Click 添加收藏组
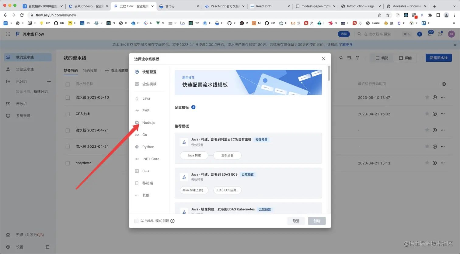This screenshot has height=254, width=460. [117, 71]
